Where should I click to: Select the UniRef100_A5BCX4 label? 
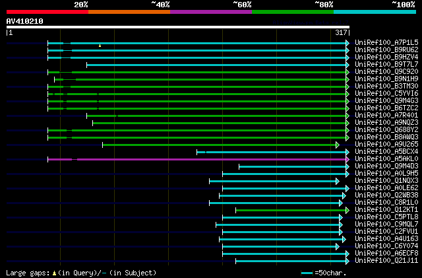[x=386, y=152]
